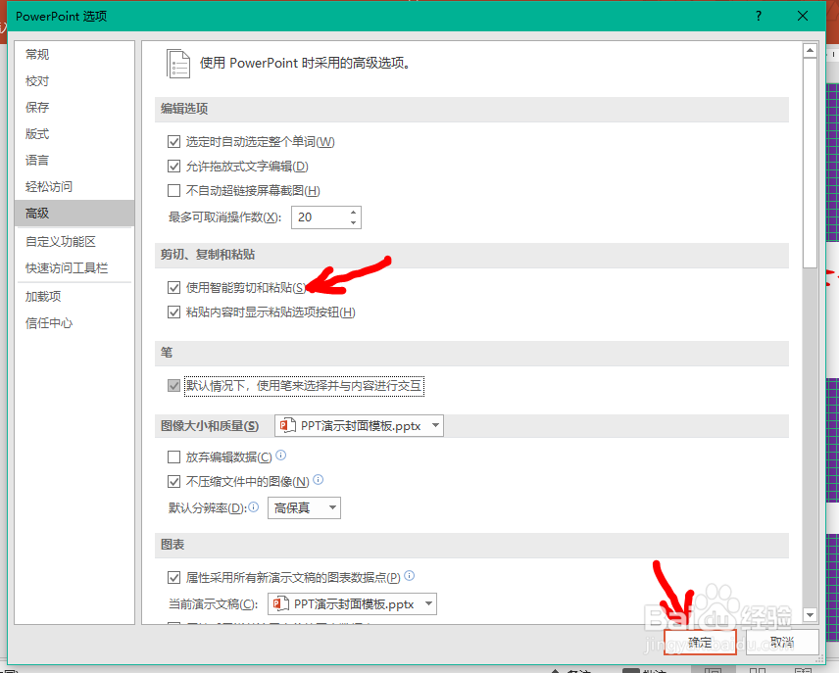Viewport: 839px width, 673px height.
Task: Open 快速访问工具栏 category
Action: [74, 268]
